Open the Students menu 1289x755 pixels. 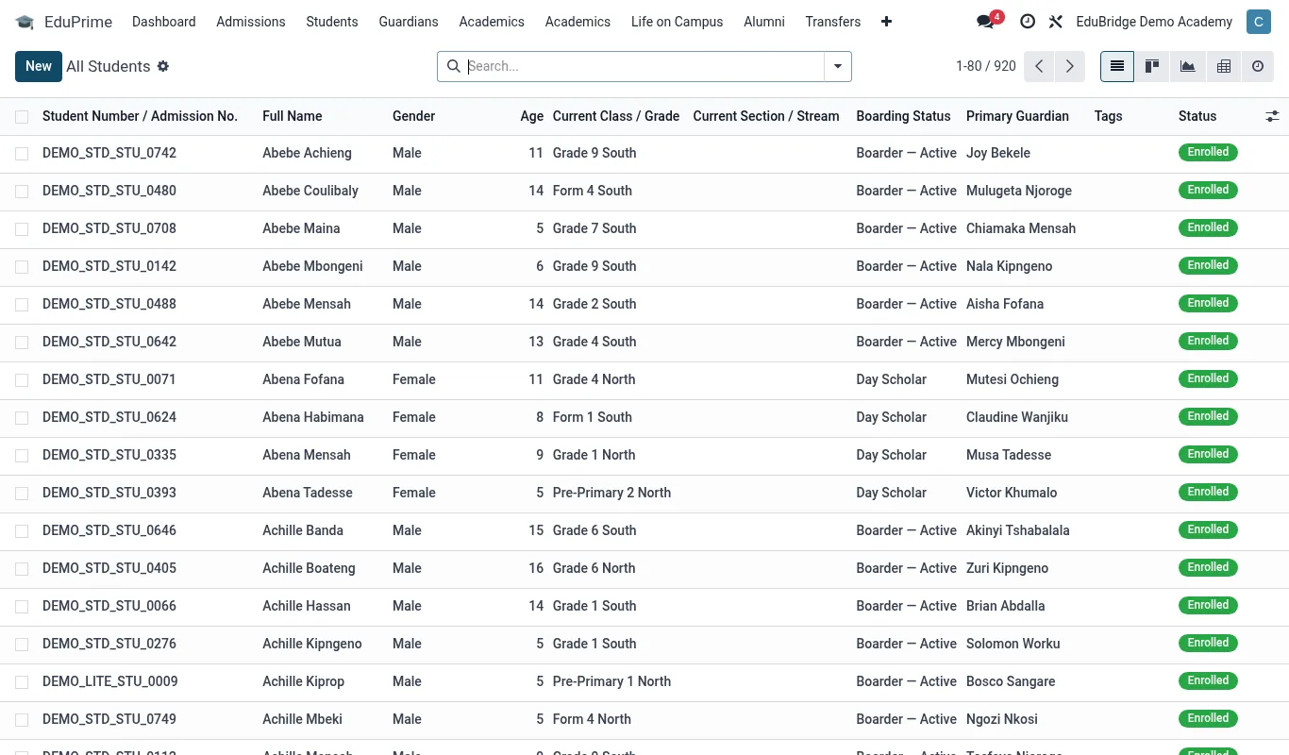coord(332,22)
